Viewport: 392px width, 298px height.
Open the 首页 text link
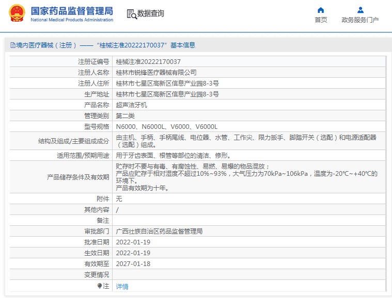321,20
